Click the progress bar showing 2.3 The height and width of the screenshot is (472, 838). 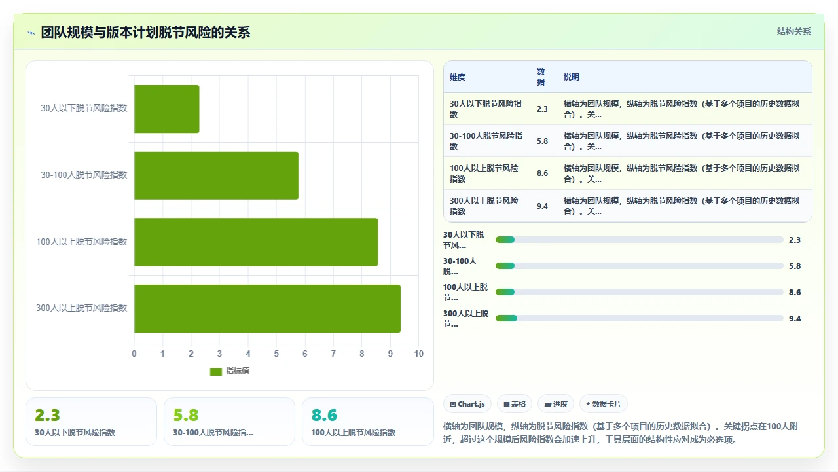(640, 240)
